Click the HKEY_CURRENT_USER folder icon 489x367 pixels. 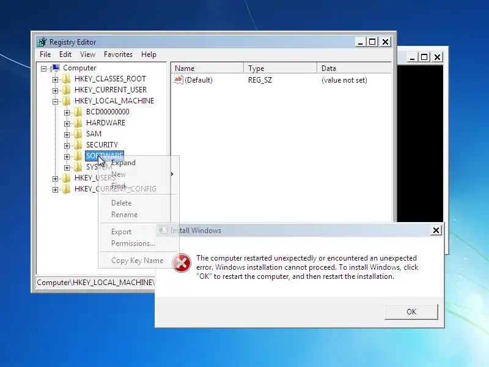point(66,90)
